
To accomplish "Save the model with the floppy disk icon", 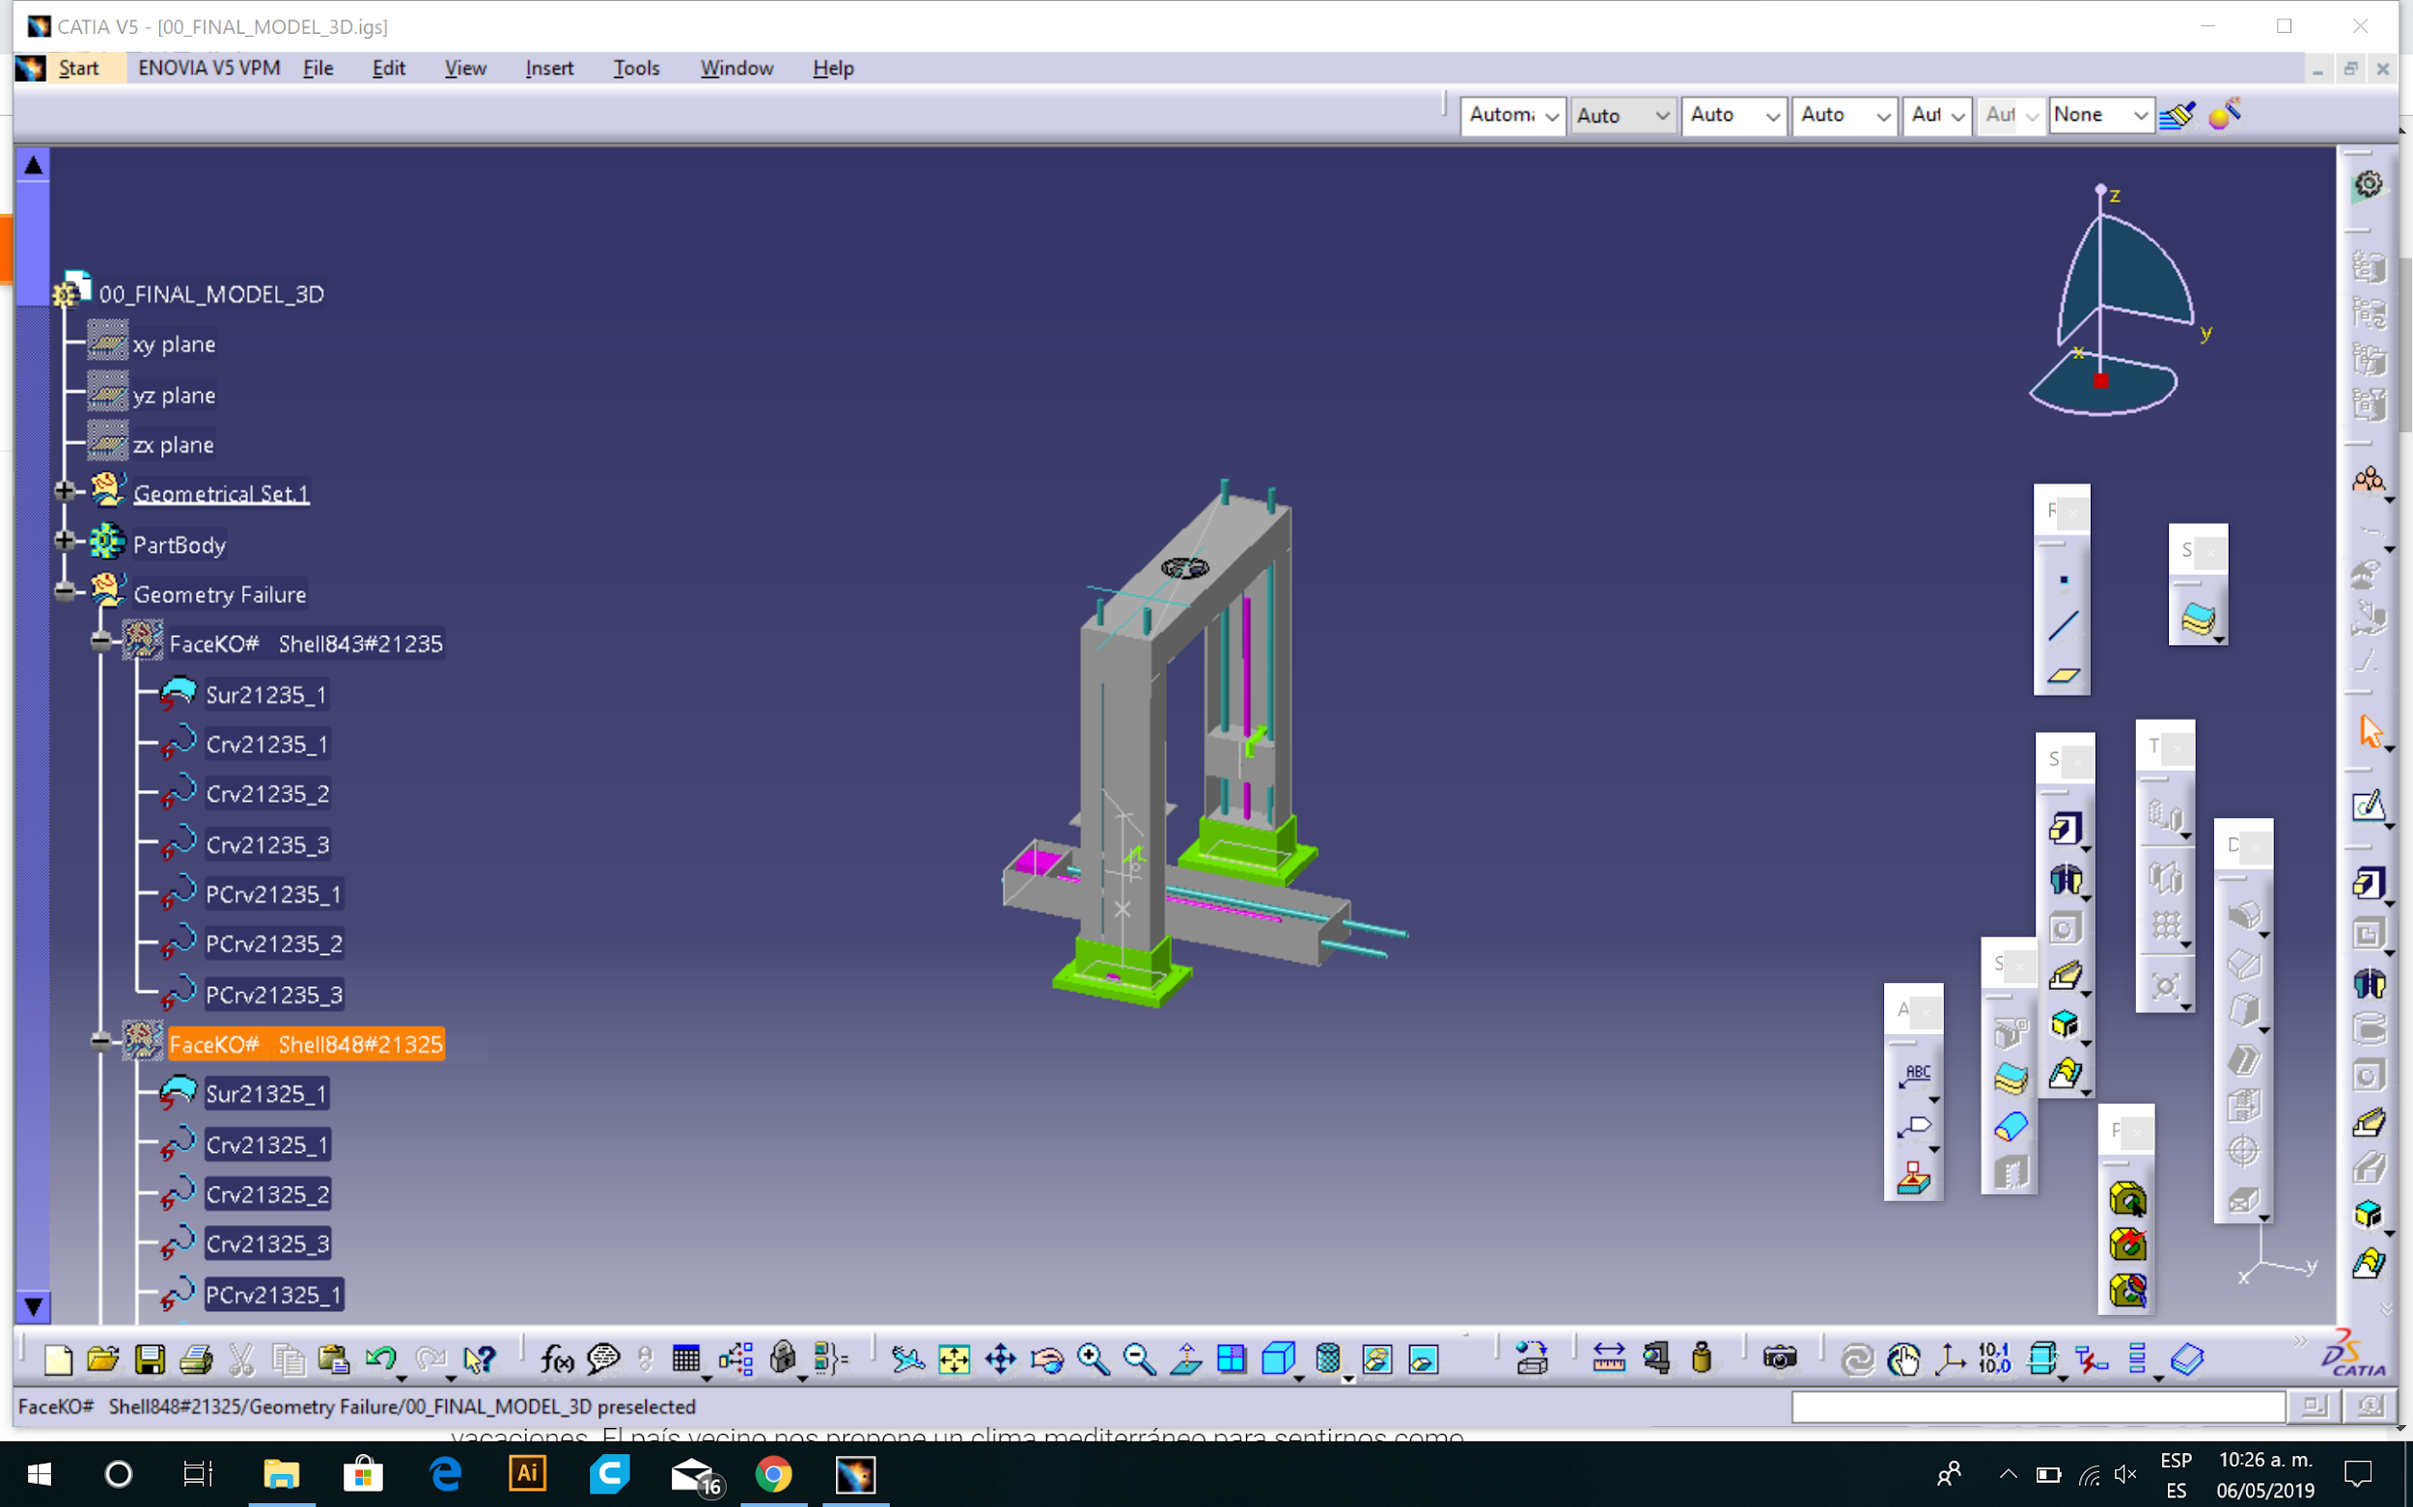I will pyautogui.click(x=150, y=1359).
